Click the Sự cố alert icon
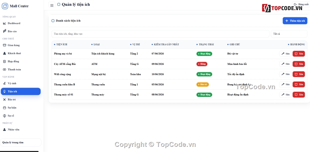This screenshot has height=152, width=310. [x=4, y=116]
